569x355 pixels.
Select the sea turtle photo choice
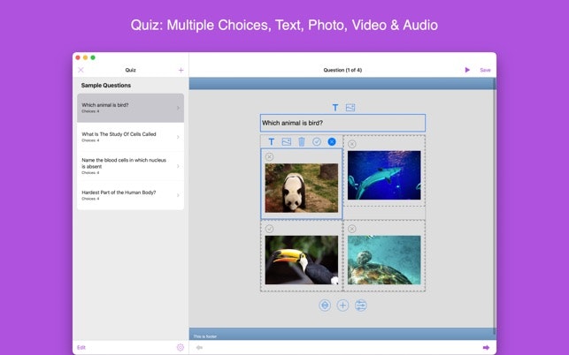[x=384, y=261]
